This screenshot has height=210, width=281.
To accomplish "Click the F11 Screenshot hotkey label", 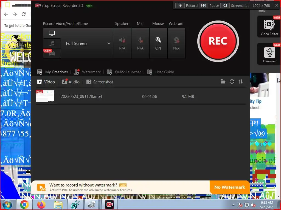I will (234, 5).
